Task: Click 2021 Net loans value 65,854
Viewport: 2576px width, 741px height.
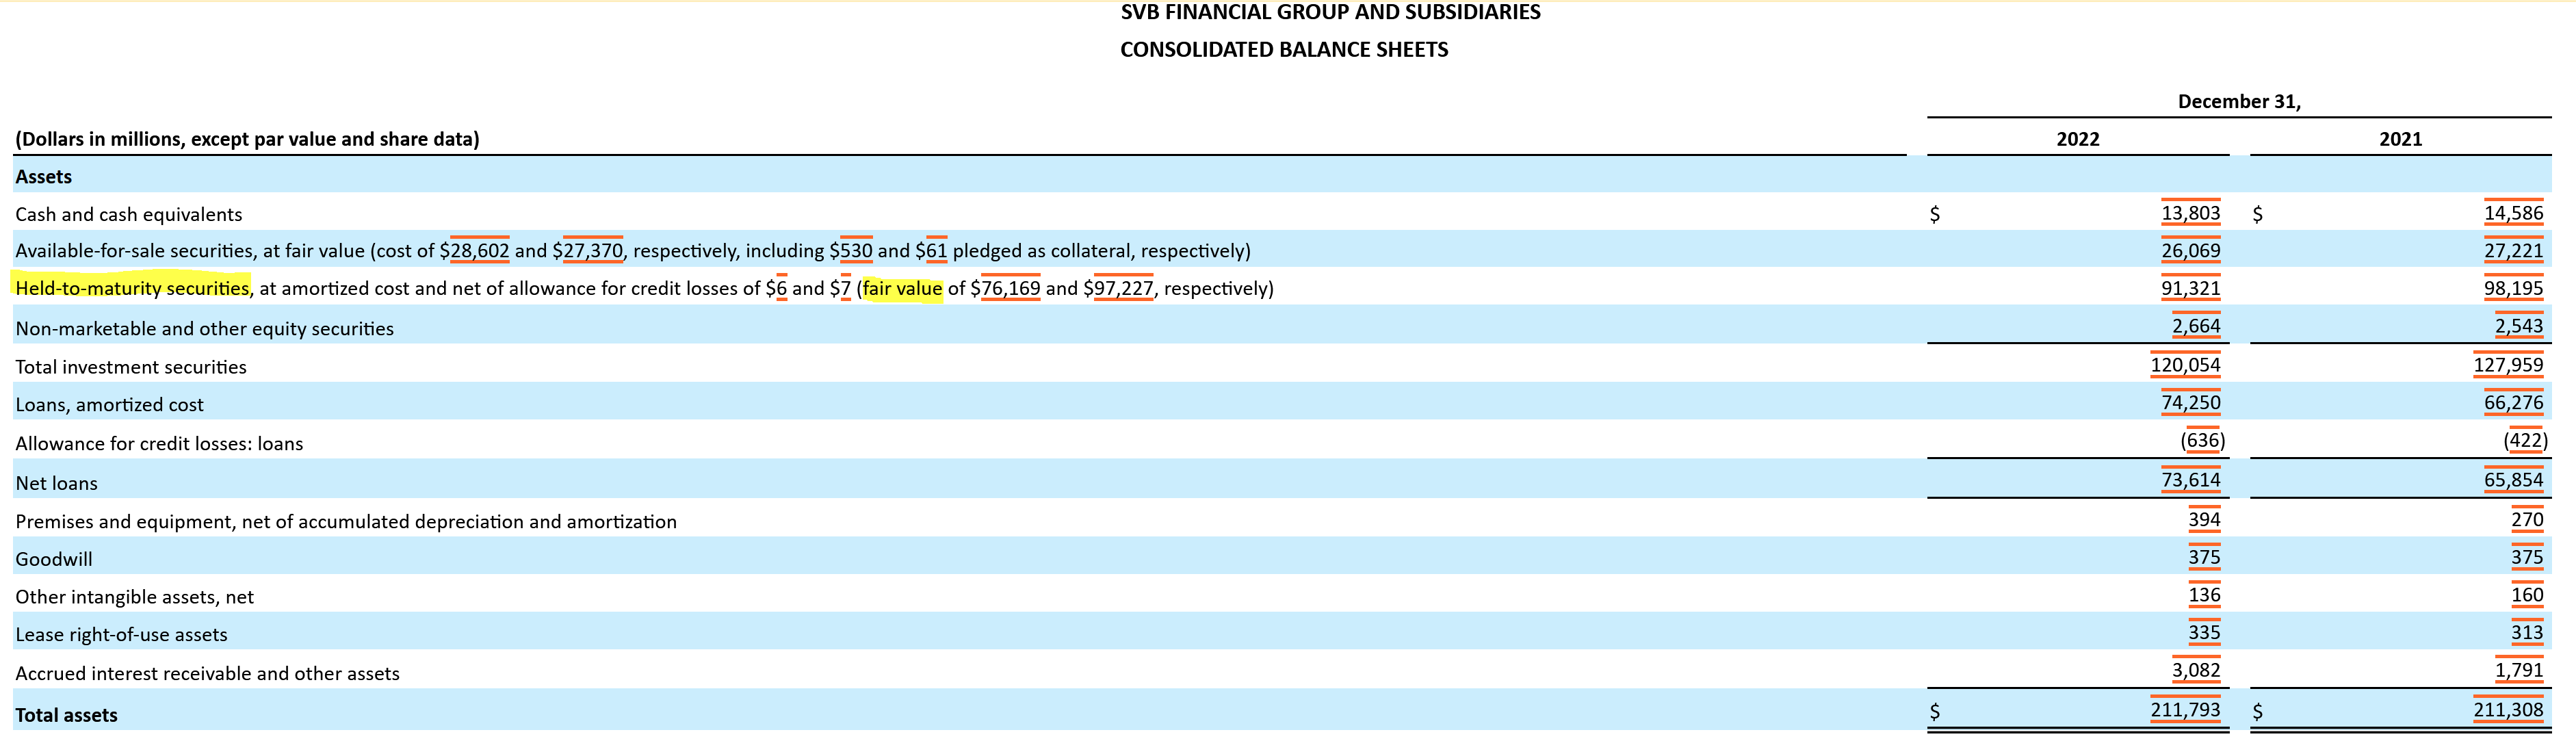Action: pyautogui.click(x=2513, y=480)
